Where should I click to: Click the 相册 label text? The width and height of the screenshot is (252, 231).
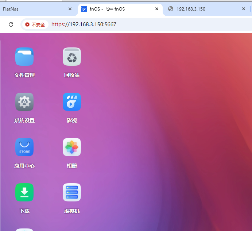pyautogui.click(x=72, y=166)
